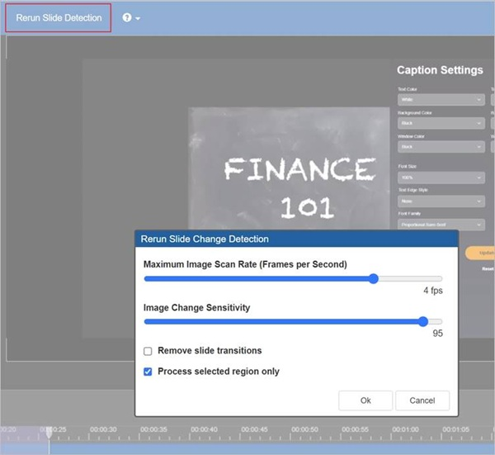The image size is (495, 455).
Task: Click the Caption Settings heading
Action: click(x=440, y=70)
